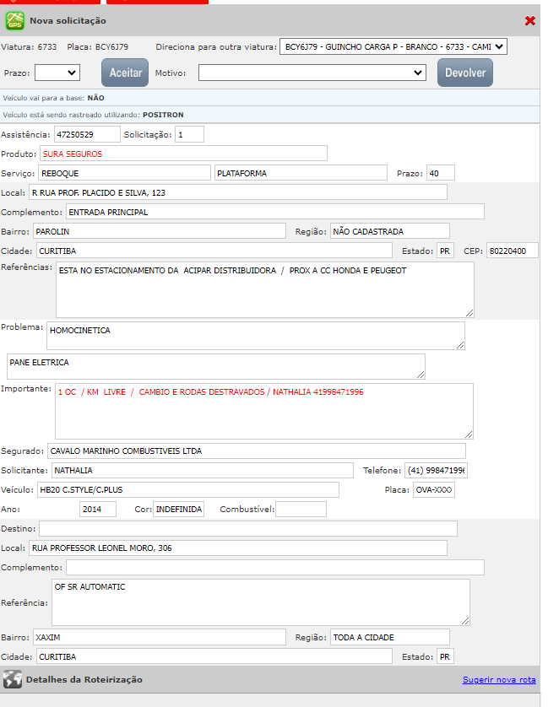Open the Direciona para outra viatura dropdown

(x=393, y=46)
